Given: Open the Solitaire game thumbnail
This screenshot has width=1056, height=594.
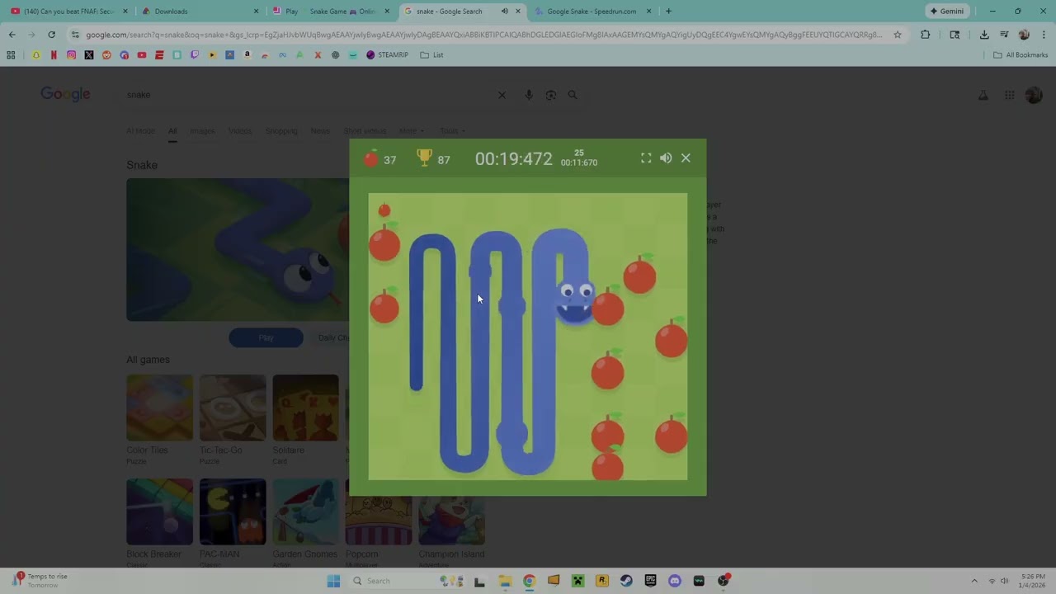Looking at the screenshot, I should (305, 408).
